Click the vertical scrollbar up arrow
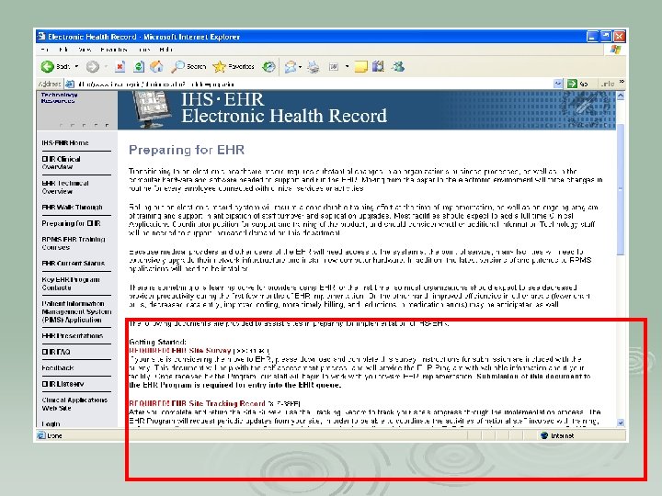Viewport: 662px width, 496px height. tap(621, 96)
